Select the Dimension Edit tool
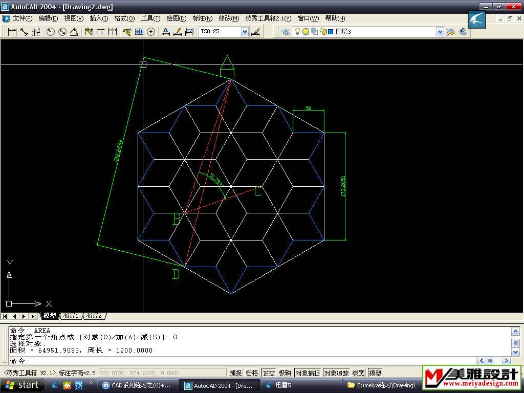Image resolution: width=524 pixels, height=393 pixels. [x=165, y=32]
